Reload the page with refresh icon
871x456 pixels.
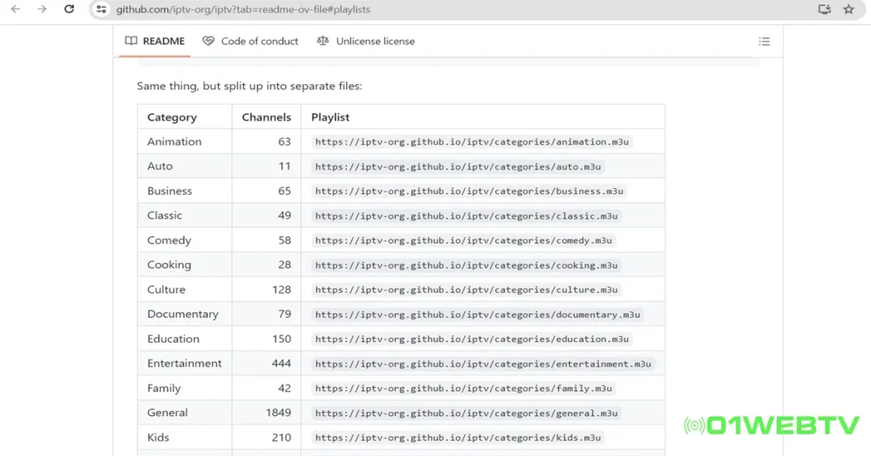pos(69,9)
